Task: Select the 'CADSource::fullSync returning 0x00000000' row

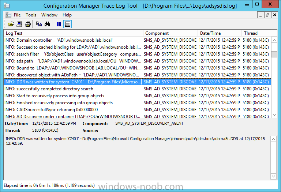Action: 137,110
